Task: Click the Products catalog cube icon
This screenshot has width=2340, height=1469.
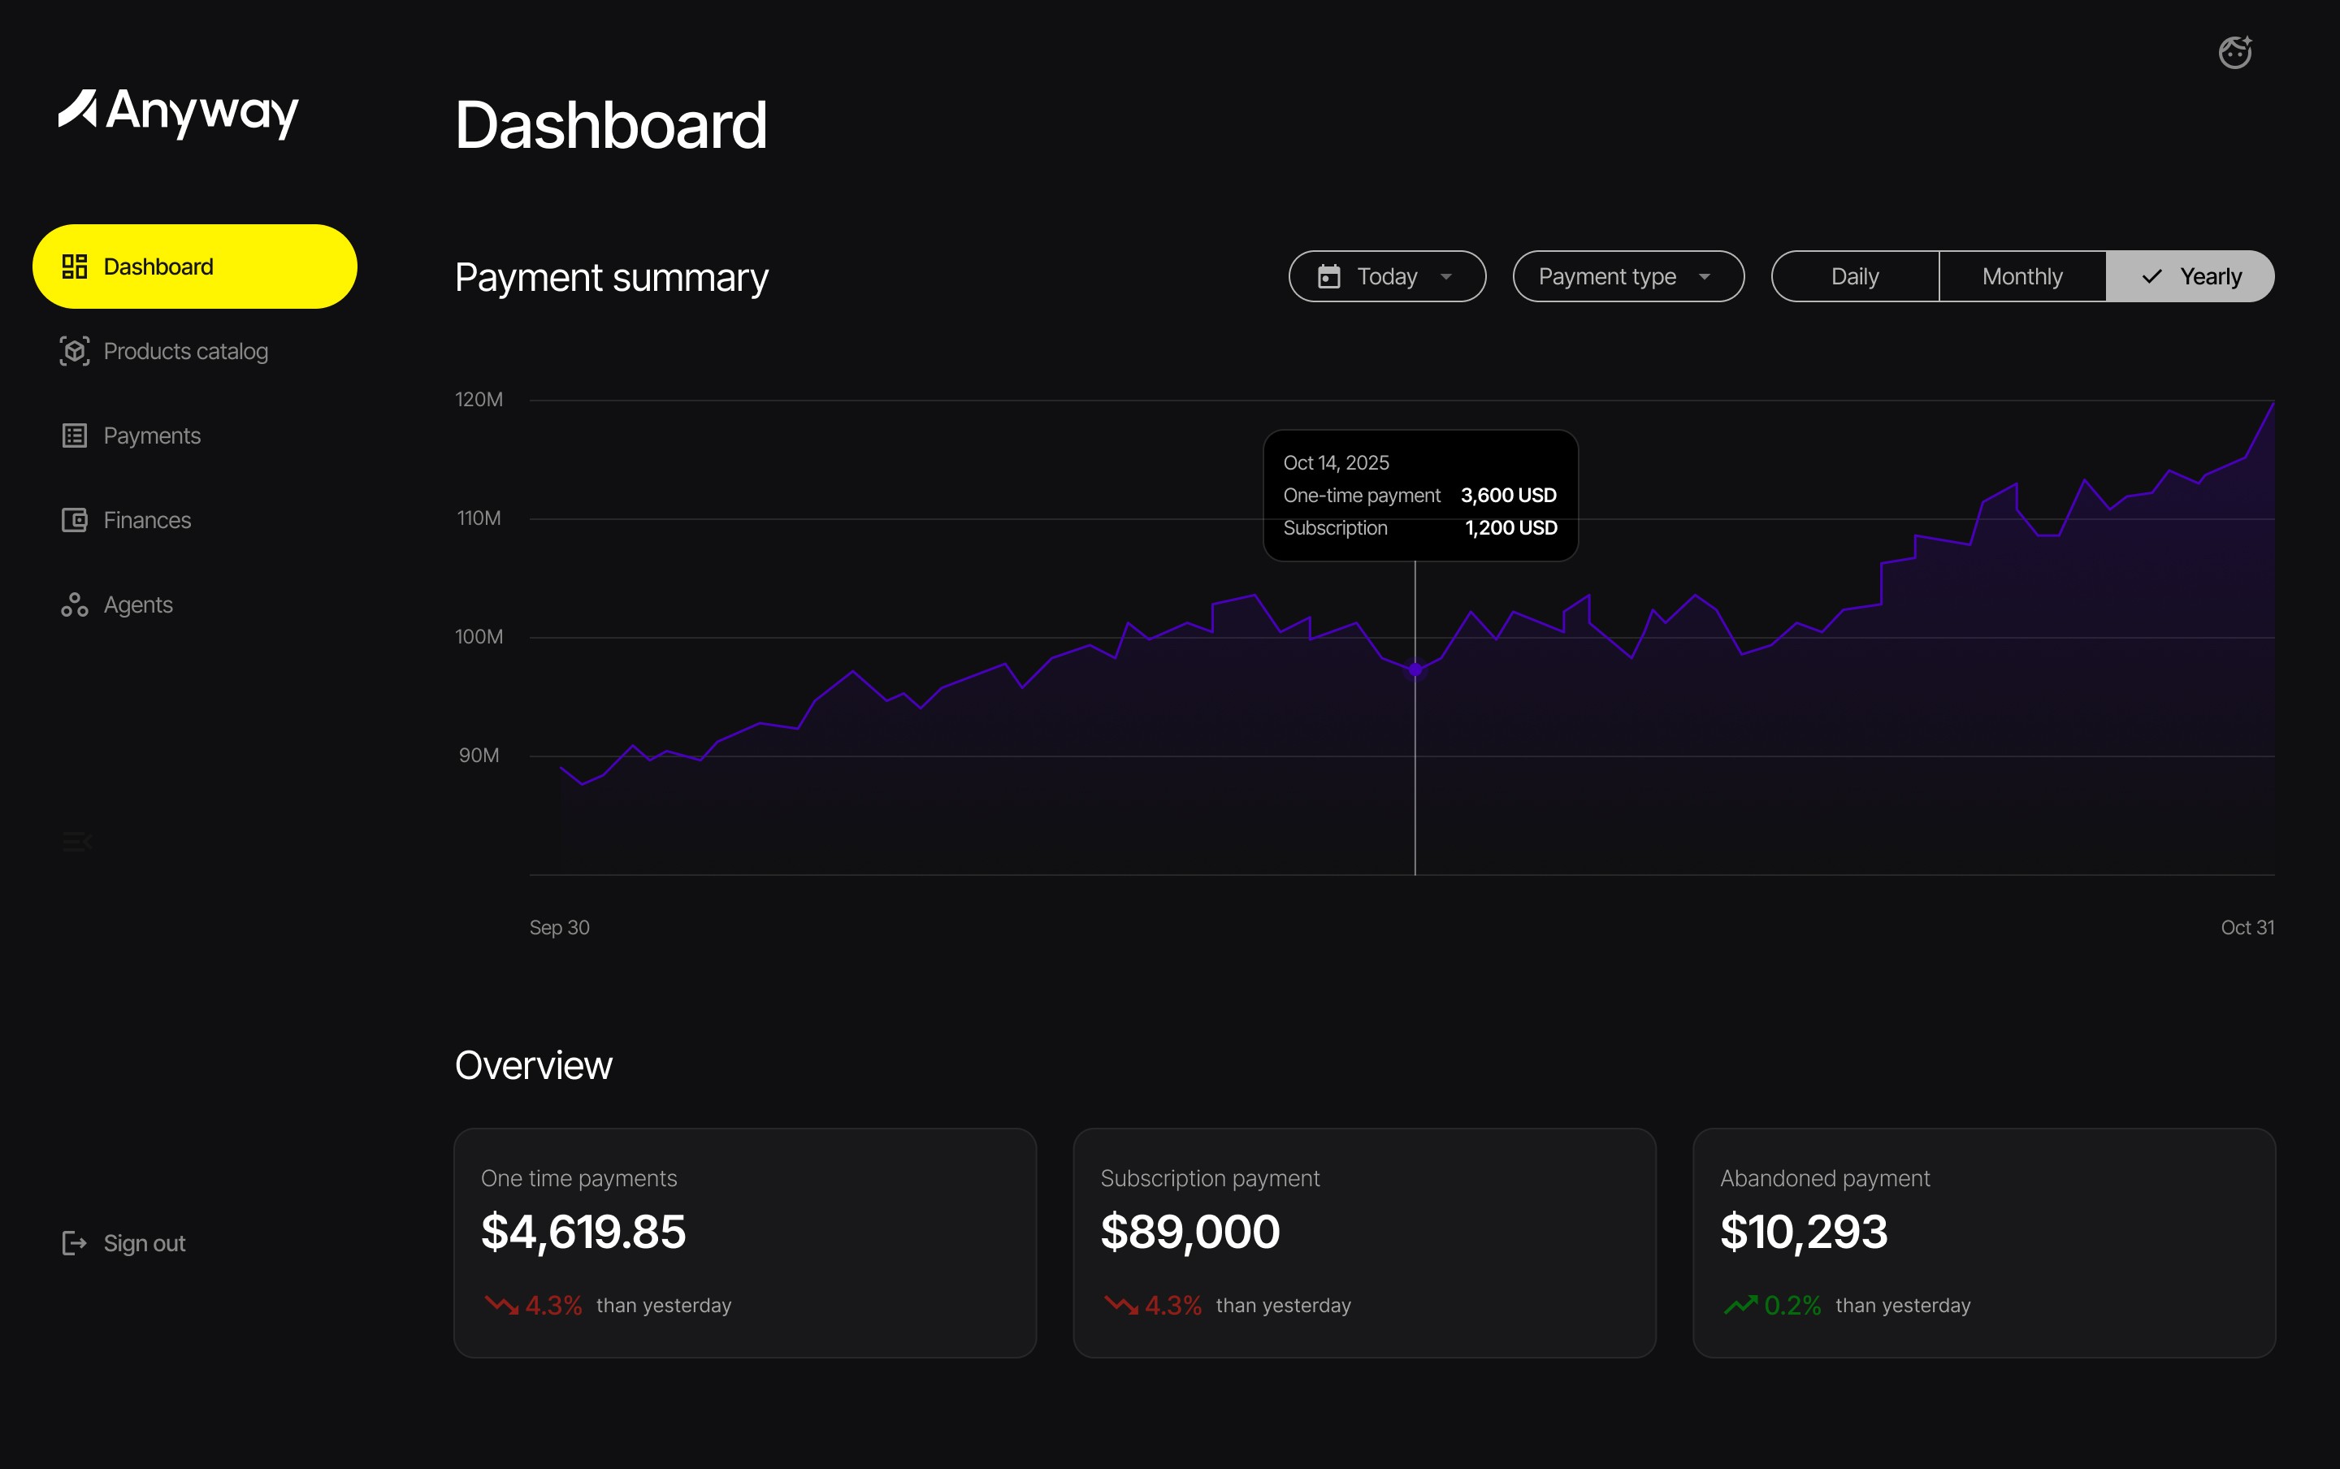Action: coord(75,351)
